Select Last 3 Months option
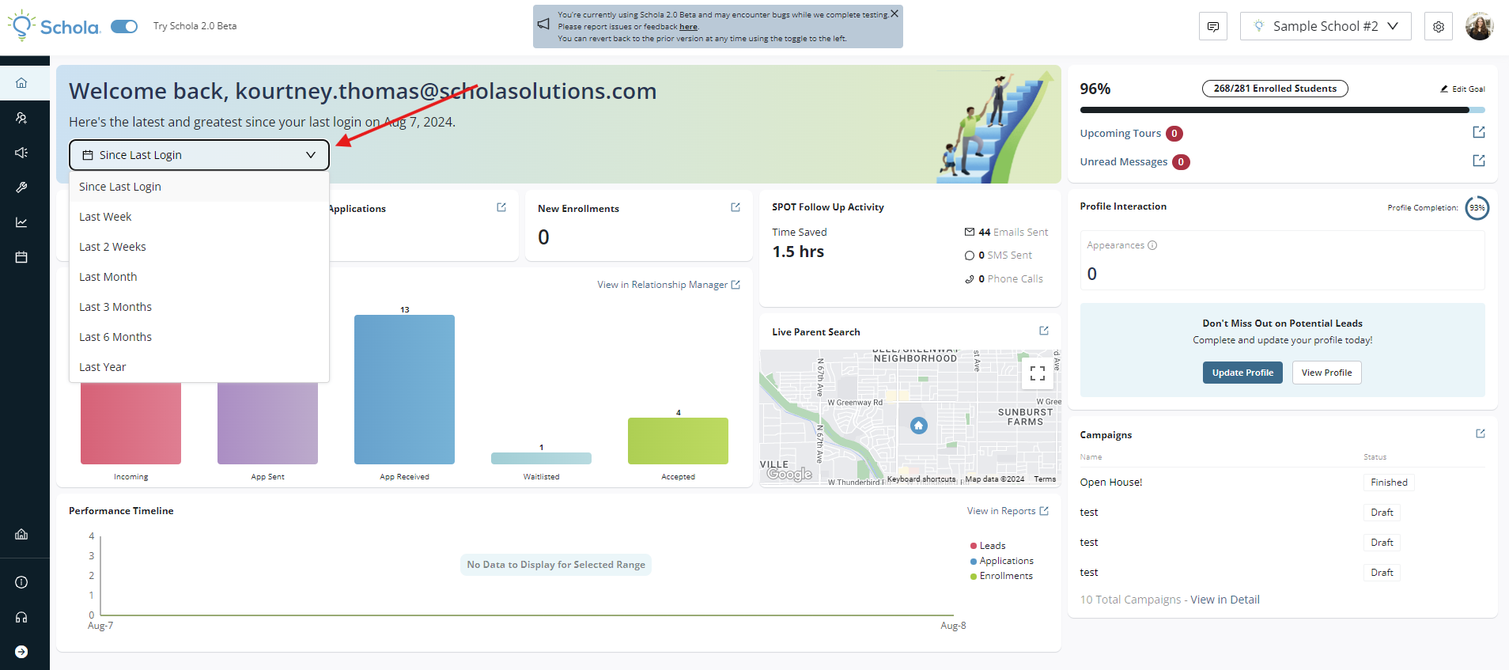 click(x=199, y=307)
